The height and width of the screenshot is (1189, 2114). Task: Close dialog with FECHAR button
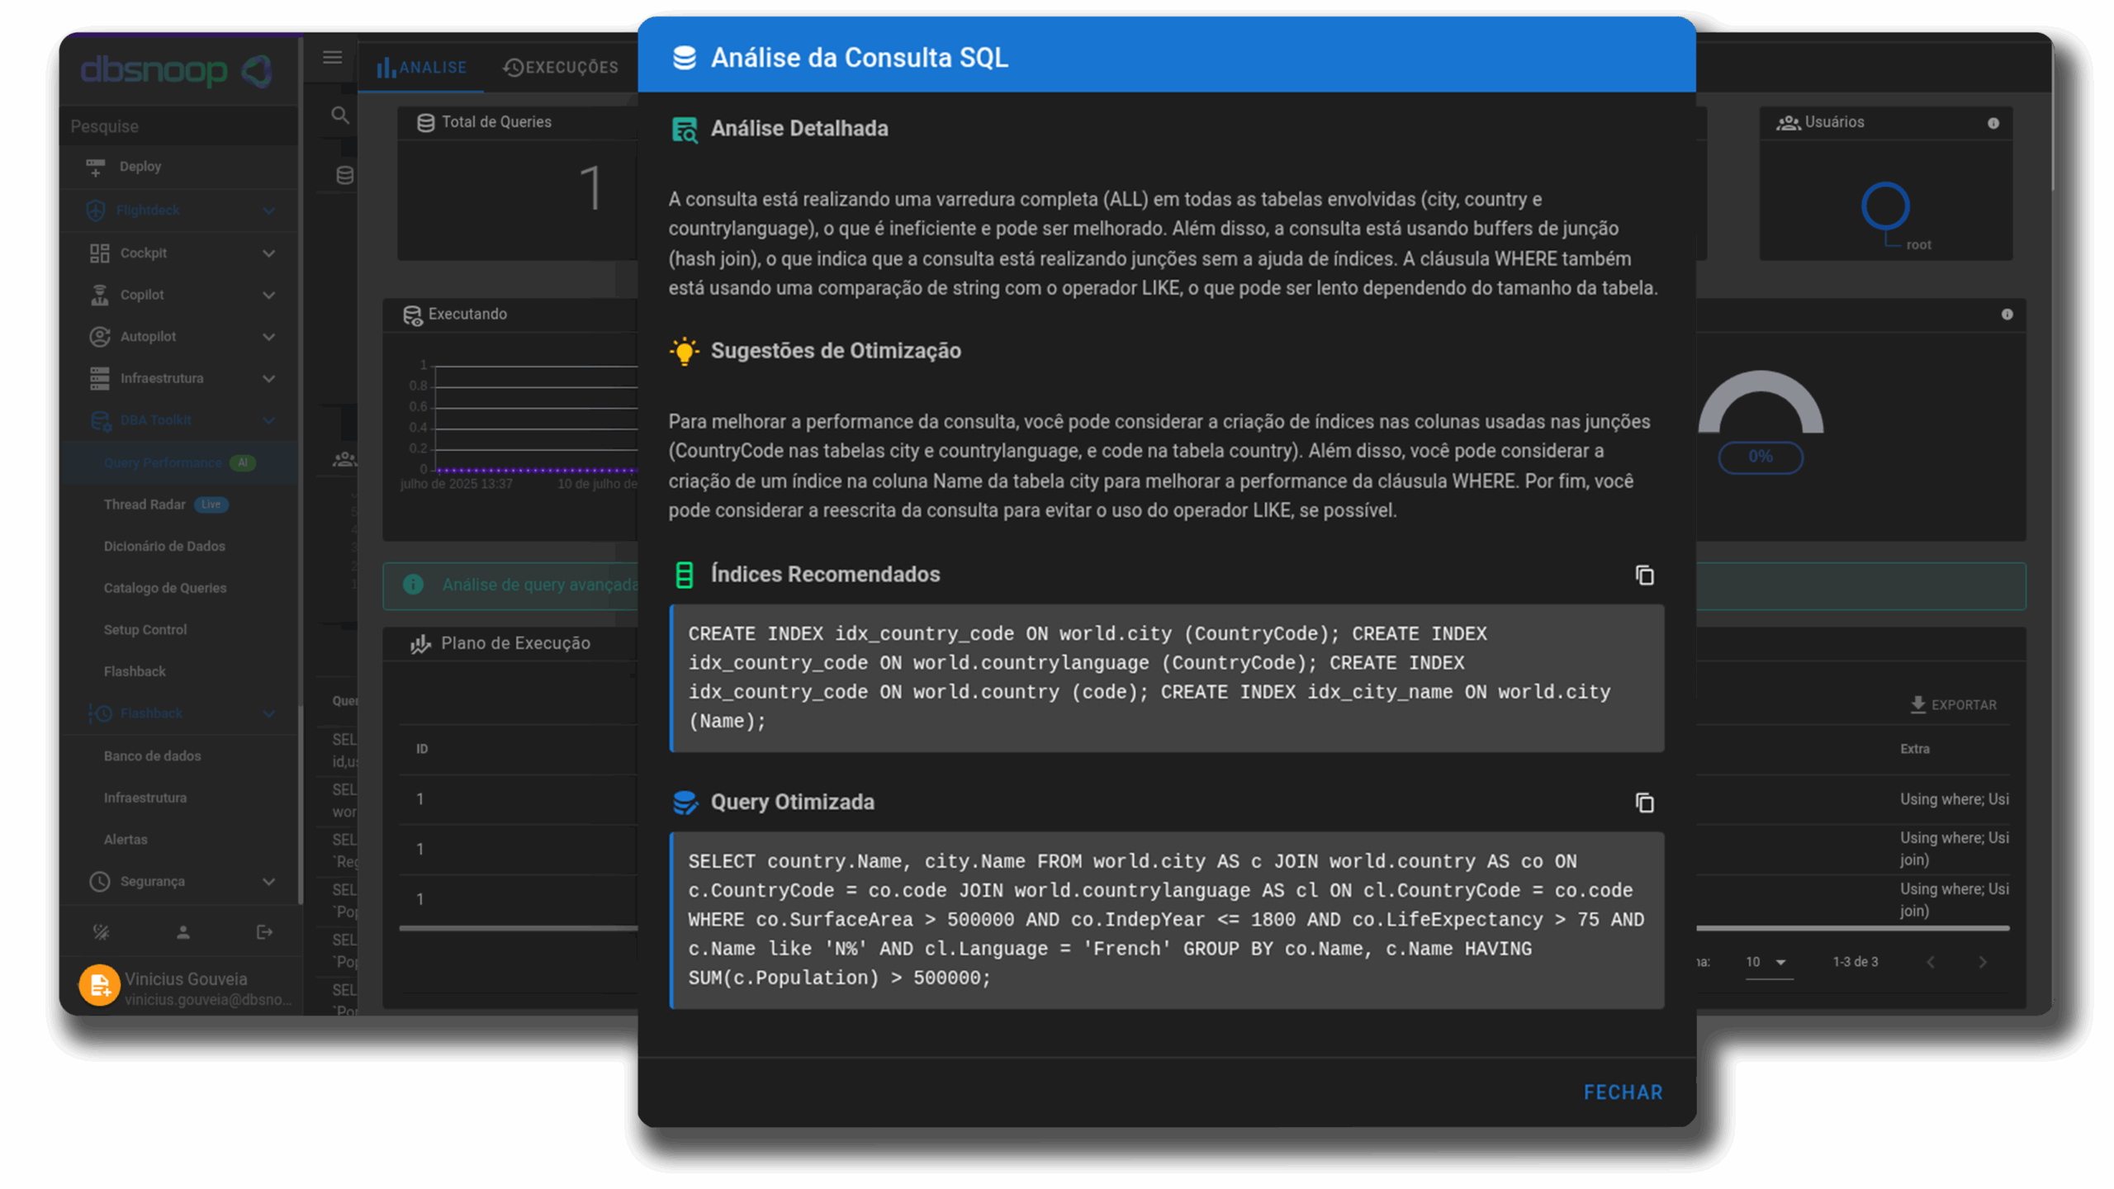[x=1623, y=1092]
